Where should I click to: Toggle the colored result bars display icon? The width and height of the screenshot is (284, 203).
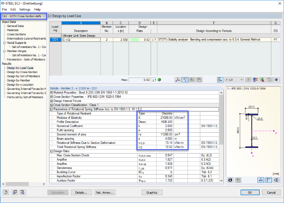click(220, 80)
